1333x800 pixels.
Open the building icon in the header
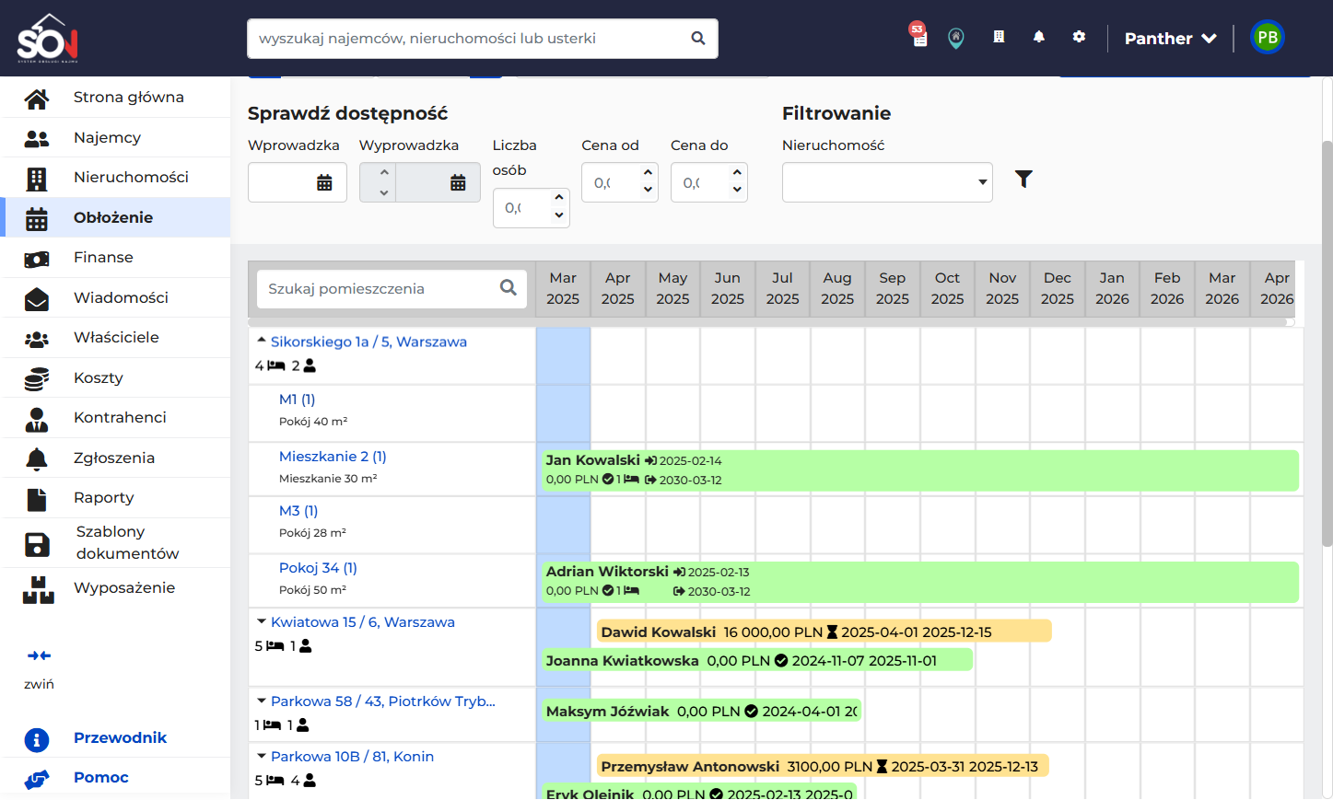coord(999,37)
